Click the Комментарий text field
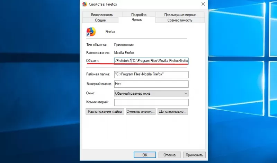This screenshot has width=277, height=163. click(x=151, y=102)
